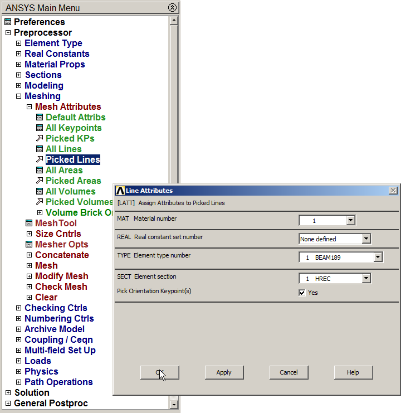Screen dimensions: 401x413
Task: Click the icon next to MeshTool
Action: click(29, 223)
